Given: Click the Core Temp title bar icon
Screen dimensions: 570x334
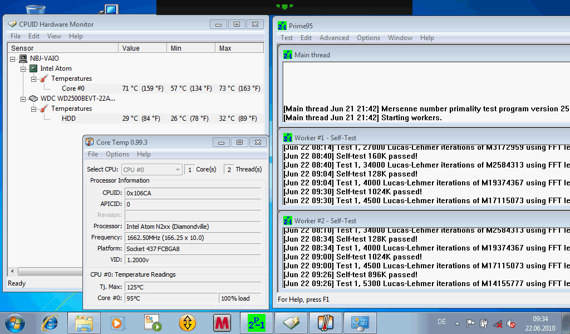Looking at the screenshot, I should (x=90, y=142).
